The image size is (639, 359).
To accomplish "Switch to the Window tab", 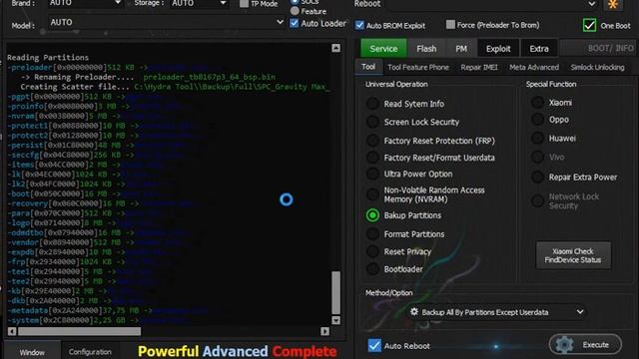I will tap(32, 352).
